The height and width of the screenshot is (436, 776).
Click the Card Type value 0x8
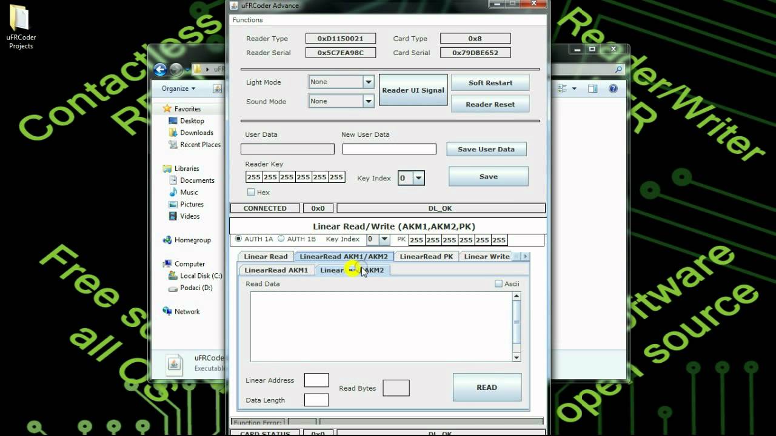(x=475, y=38)
